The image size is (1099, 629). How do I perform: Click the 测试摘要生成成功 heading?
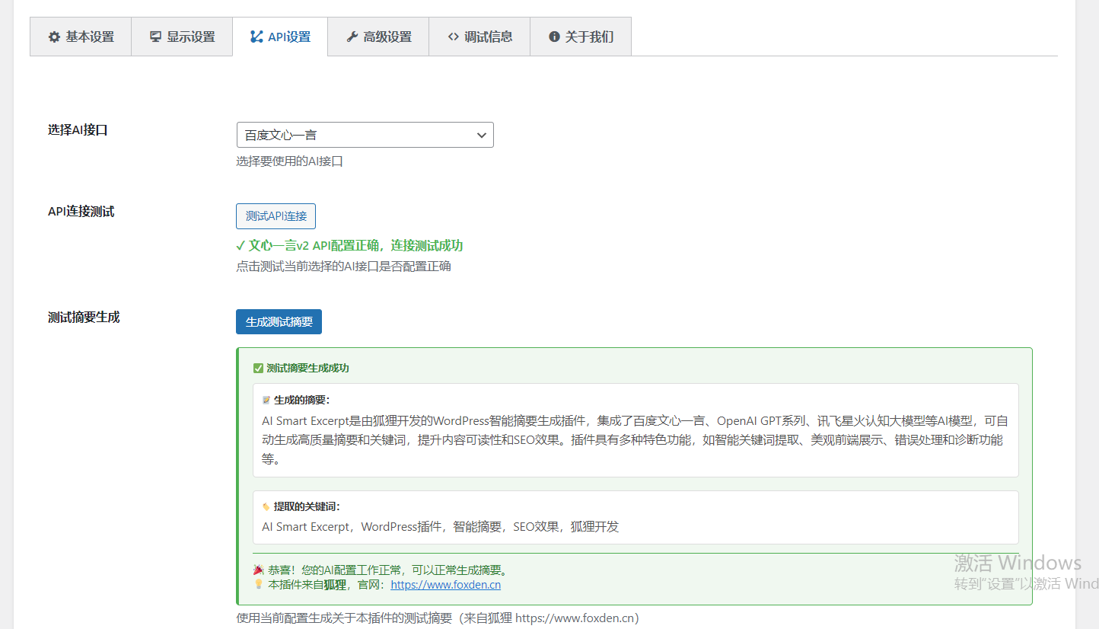click(x=307, y=368)
